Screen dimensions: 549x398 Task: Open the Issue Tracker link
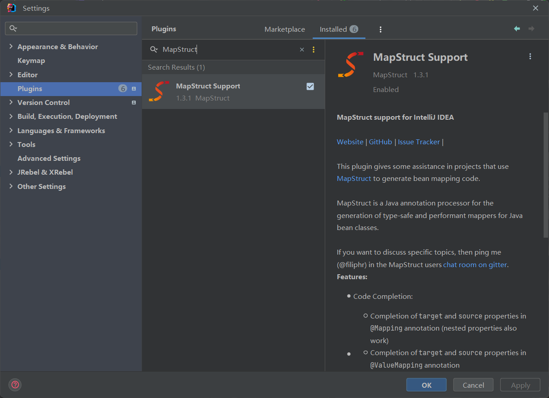pos(419,142)
